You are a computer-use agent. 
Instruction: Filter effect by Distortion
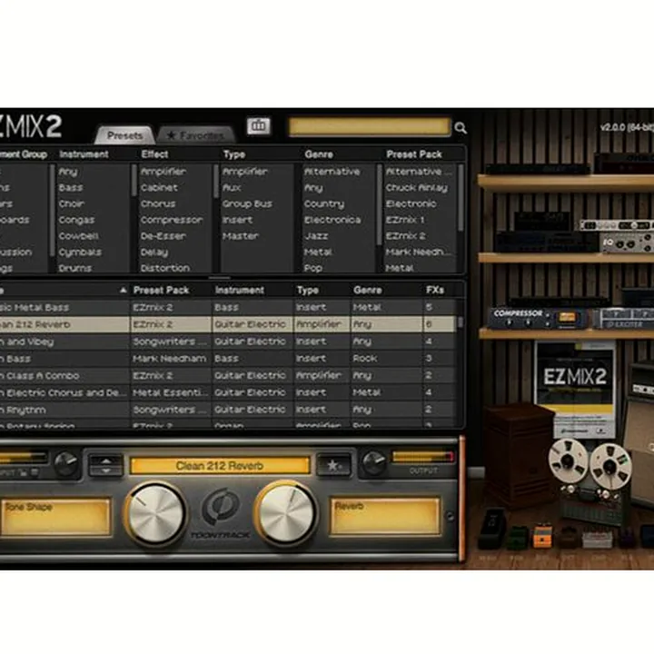[164, 268]
